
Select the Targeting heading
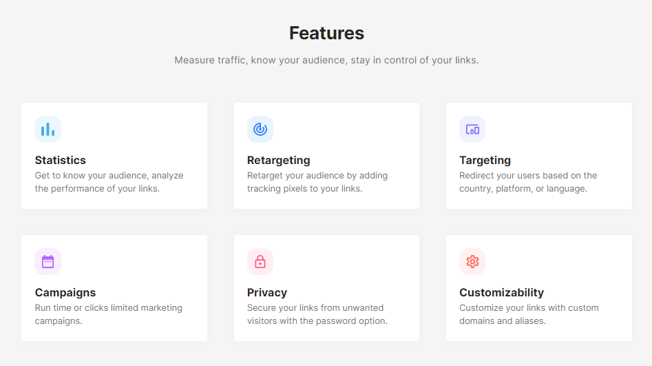pos(485,161)
